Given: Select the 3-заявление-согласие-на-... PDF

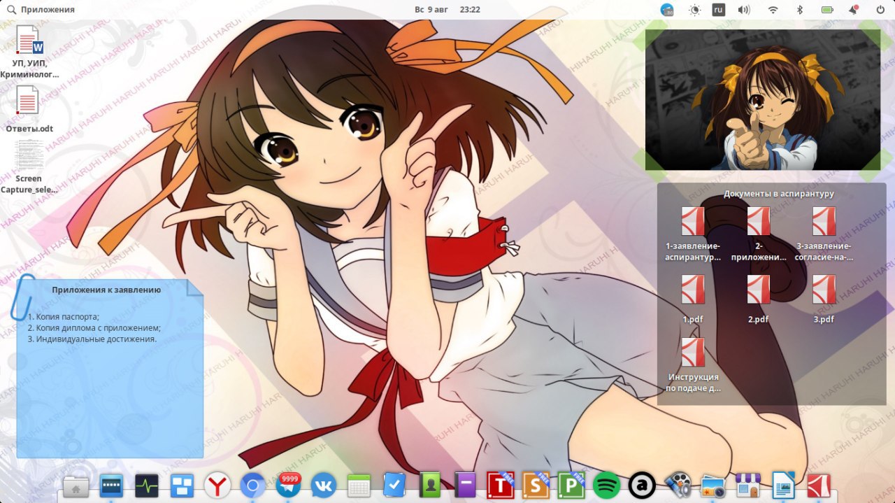Looking at the screenshot, I should click(824, 234).
